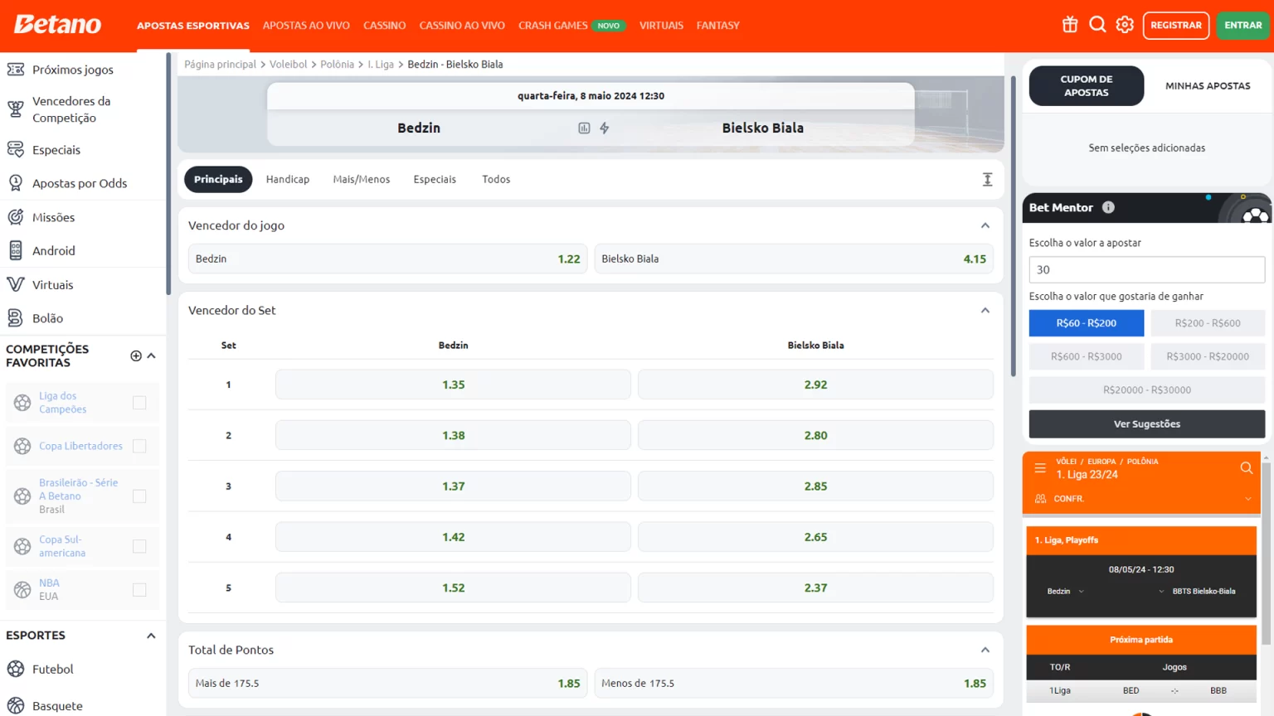Collapse the Vencedor do Set market
The image size is (1274, 716).
tap(985, 311)
